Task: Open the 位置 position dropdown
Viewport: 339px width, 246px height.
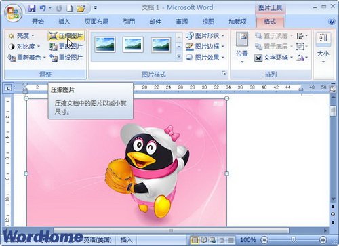Action: point(242,47)
